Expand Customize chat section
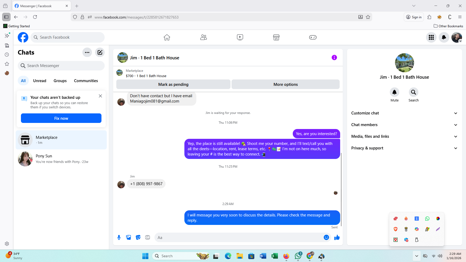 coord(404,113)
